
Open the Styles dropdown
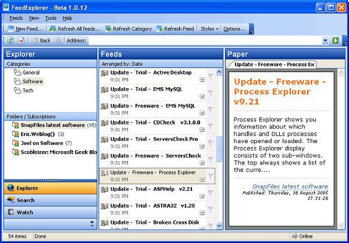coord(209,29)
